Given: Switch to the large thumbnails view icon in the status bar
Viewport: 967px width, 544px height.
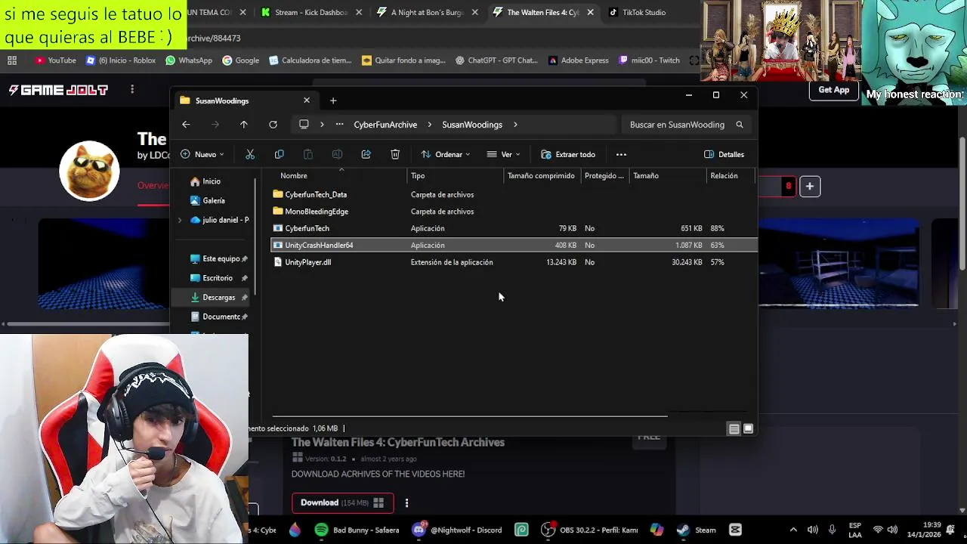Looking at the screenshot, I should click(748, 428).
